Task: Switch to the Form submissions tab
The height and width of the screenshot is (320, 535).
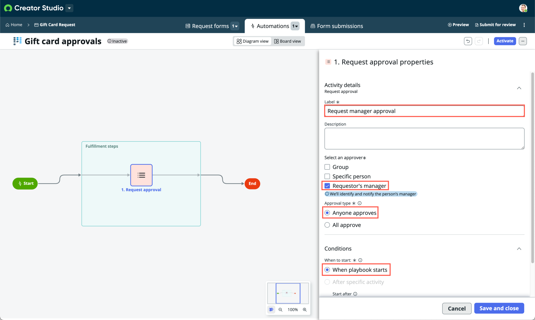Action: [x=337, y=26]
